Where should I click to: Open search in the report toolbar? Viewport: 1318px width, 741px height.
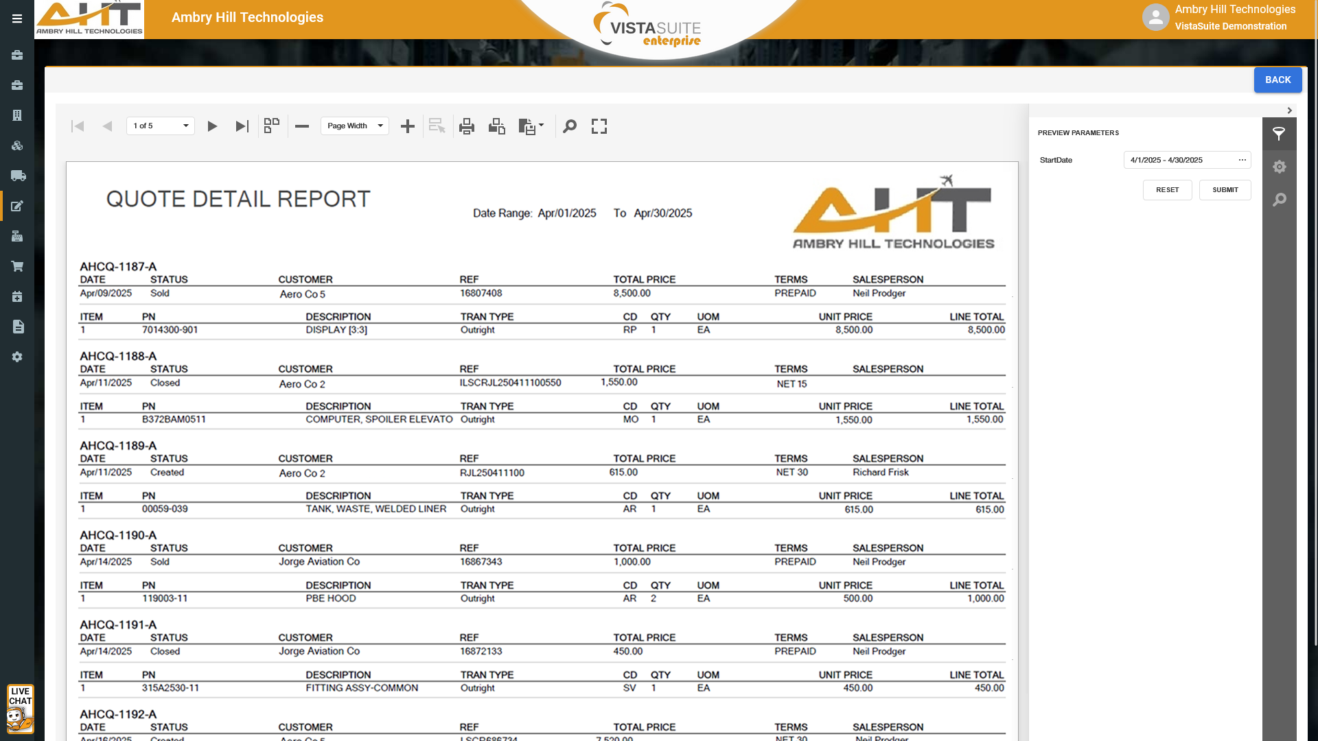point(570,126)
